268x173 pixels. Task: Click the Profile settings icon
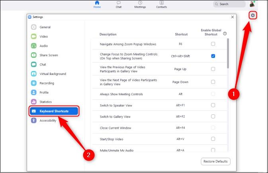point(34,92)
